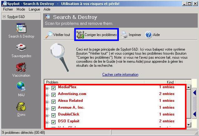Open the Fichier menu
The image size is (199, 136).
coord(8,10)
